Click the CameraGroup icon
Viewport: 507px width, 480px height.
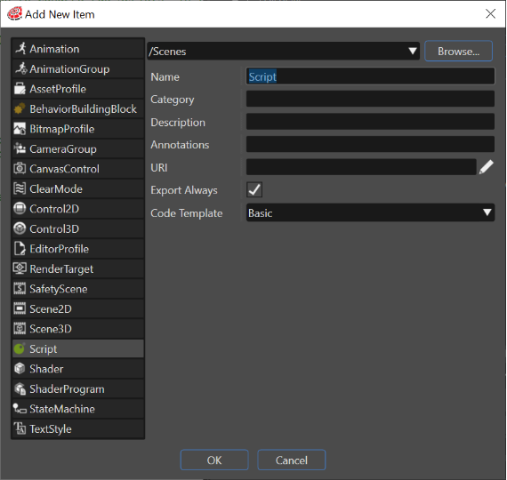[x=20, y=148]
